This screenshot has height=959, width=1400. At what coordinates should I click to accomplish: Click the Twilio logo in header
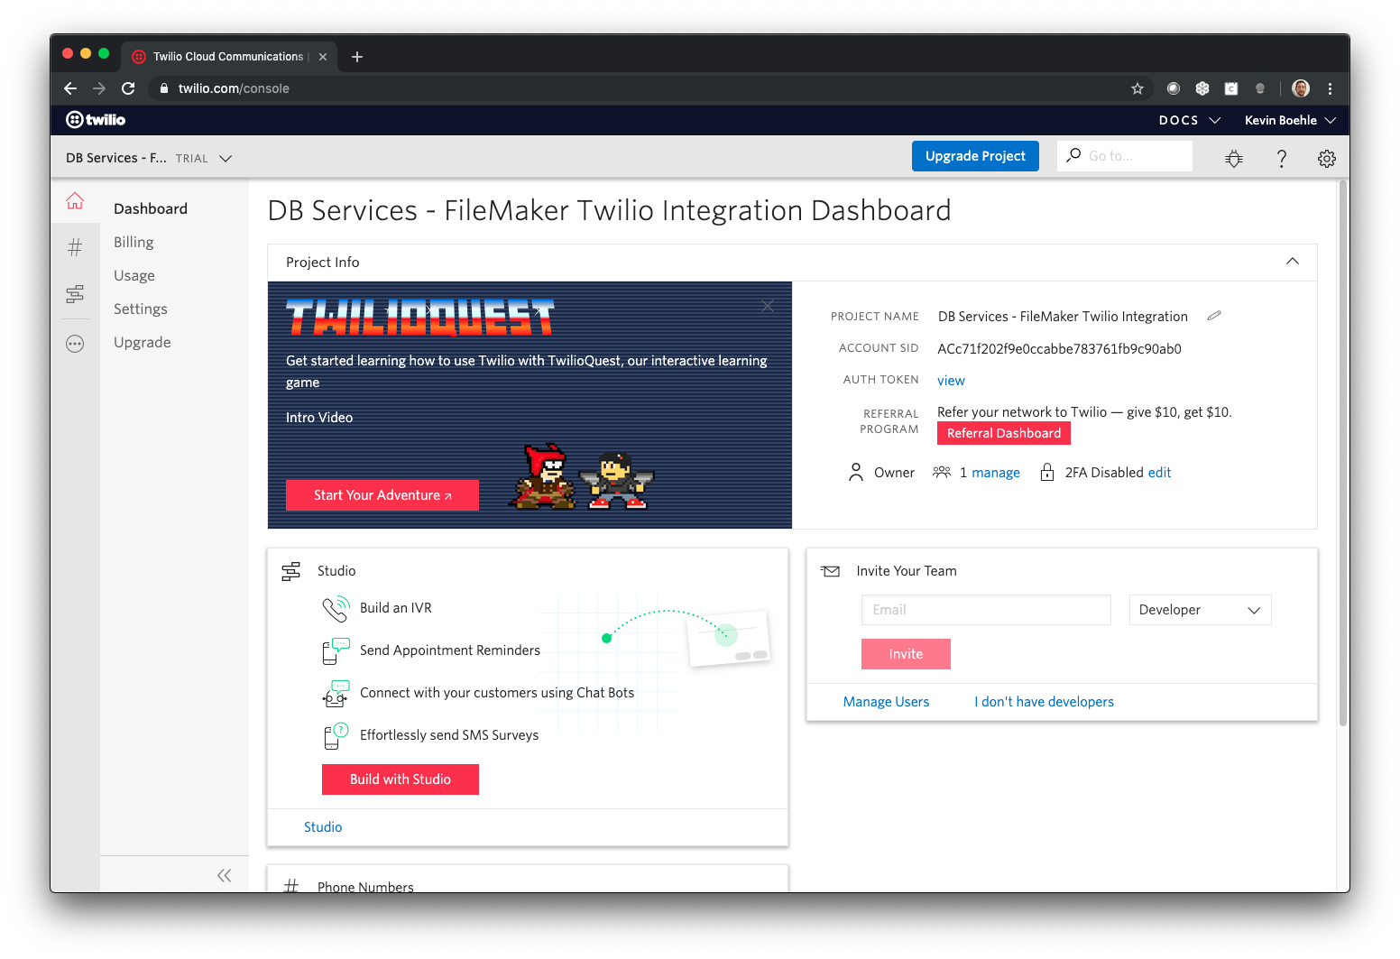[x=96, y=120]
